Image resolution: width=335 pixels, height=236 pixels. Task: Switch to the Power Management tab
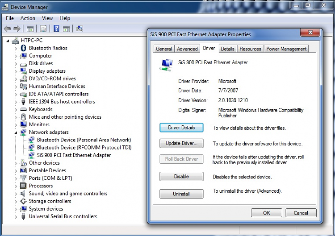pyautogui.click(x=286, y=49)
